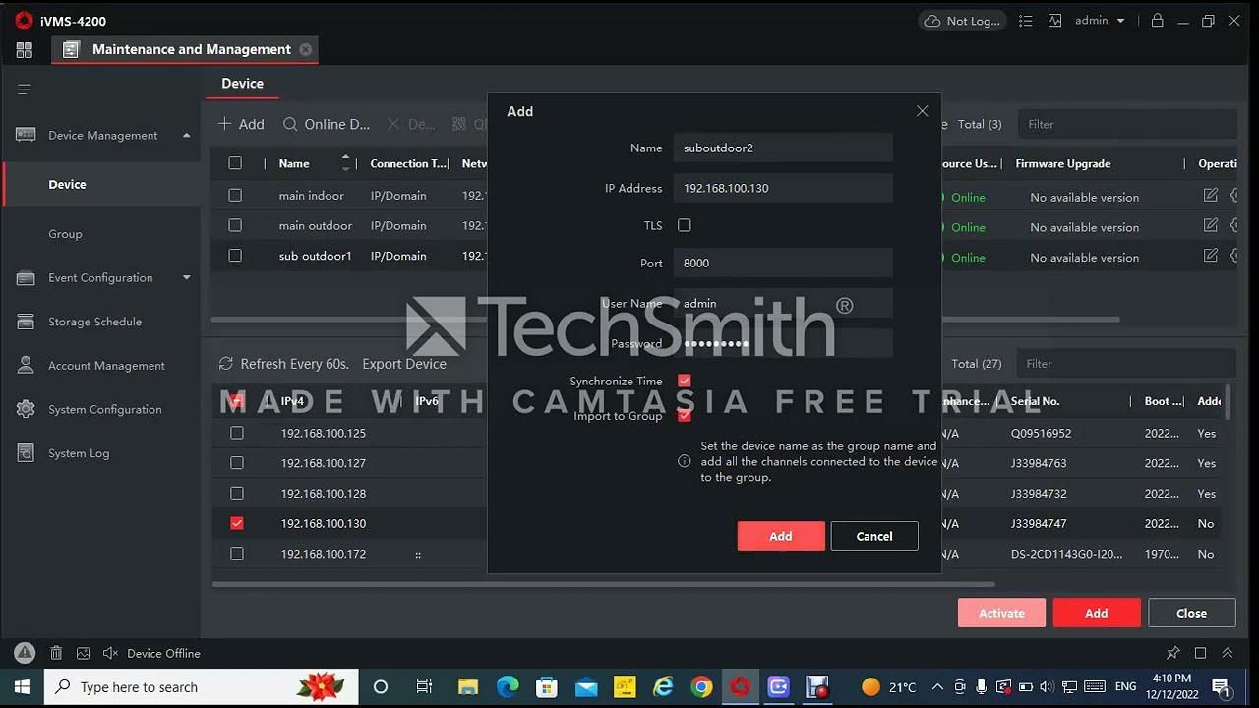Click Export Device
This screenshot has height=708, width=1259.
pos(404,364)
